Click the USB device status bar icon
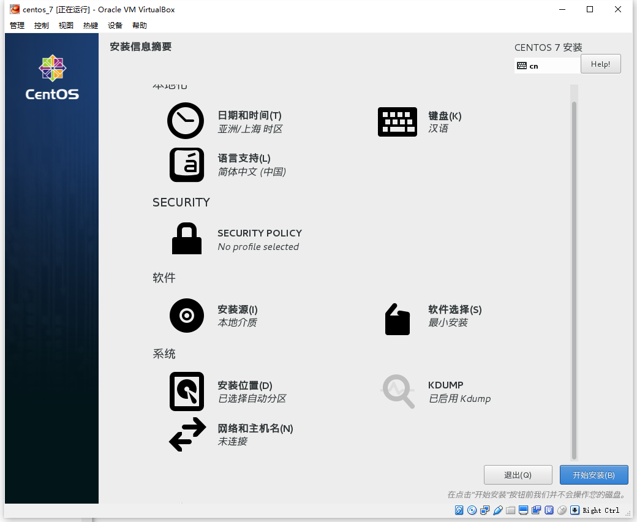Image resolution: width=637 pixels, height=522 pixels. [497, 510]
